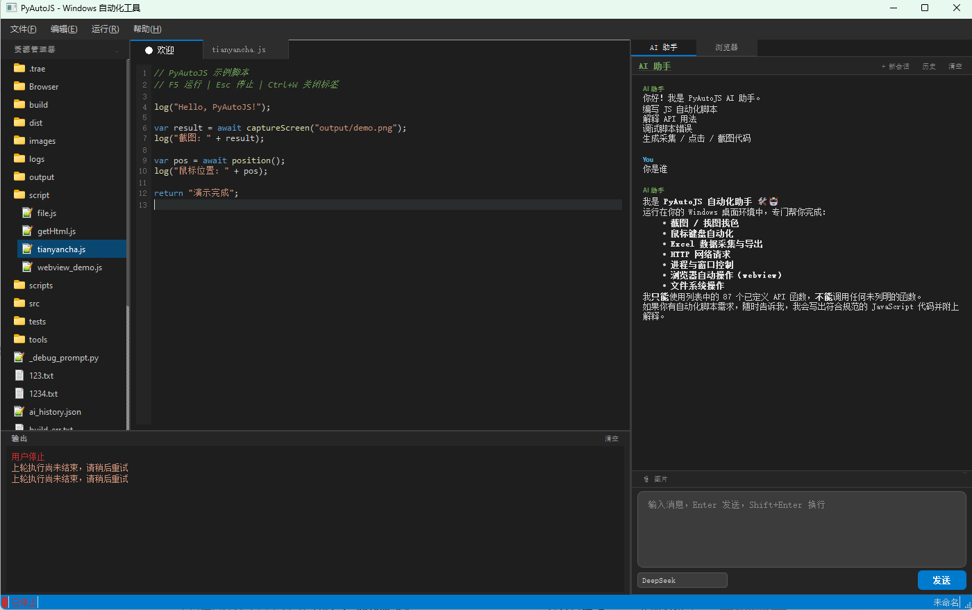Image resolution: width=972 pixels, height=610 pixels.
Task: Click the 鼠标键盘自动化 bullet
Action: point(701,233)
